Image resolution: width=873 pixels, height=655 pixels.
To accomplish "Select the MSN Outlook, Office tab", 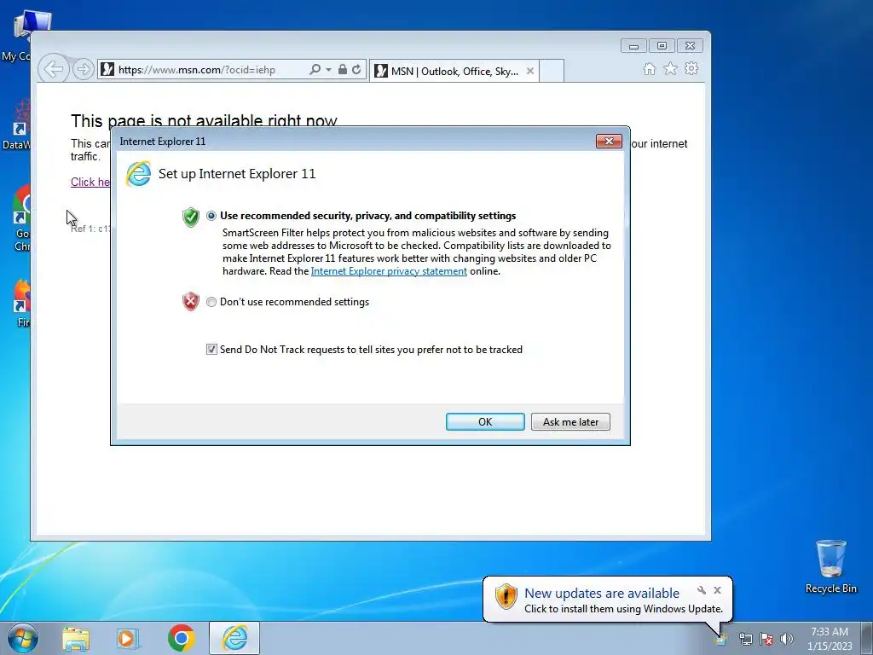I will [454, 72].
